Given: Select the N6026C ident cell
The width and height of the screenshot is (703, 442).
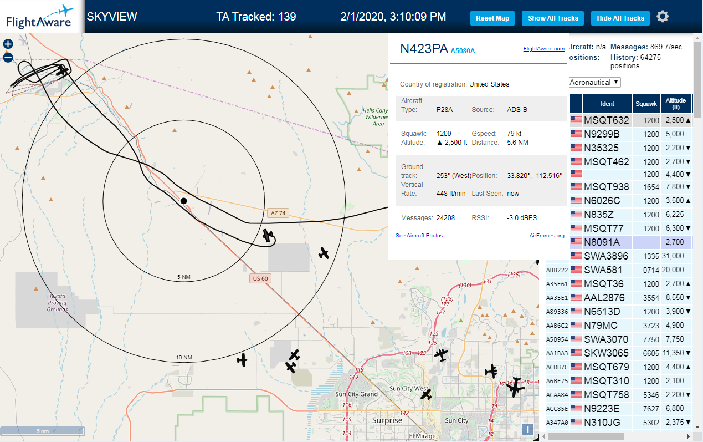Looking at the screenshot, I should [607, 200].
